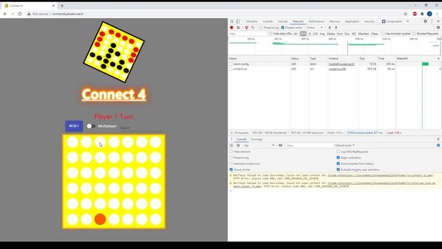This screenshot has width=442, height=249.
Task: Bookmark this page with star icon
Action: coord(405,14)
